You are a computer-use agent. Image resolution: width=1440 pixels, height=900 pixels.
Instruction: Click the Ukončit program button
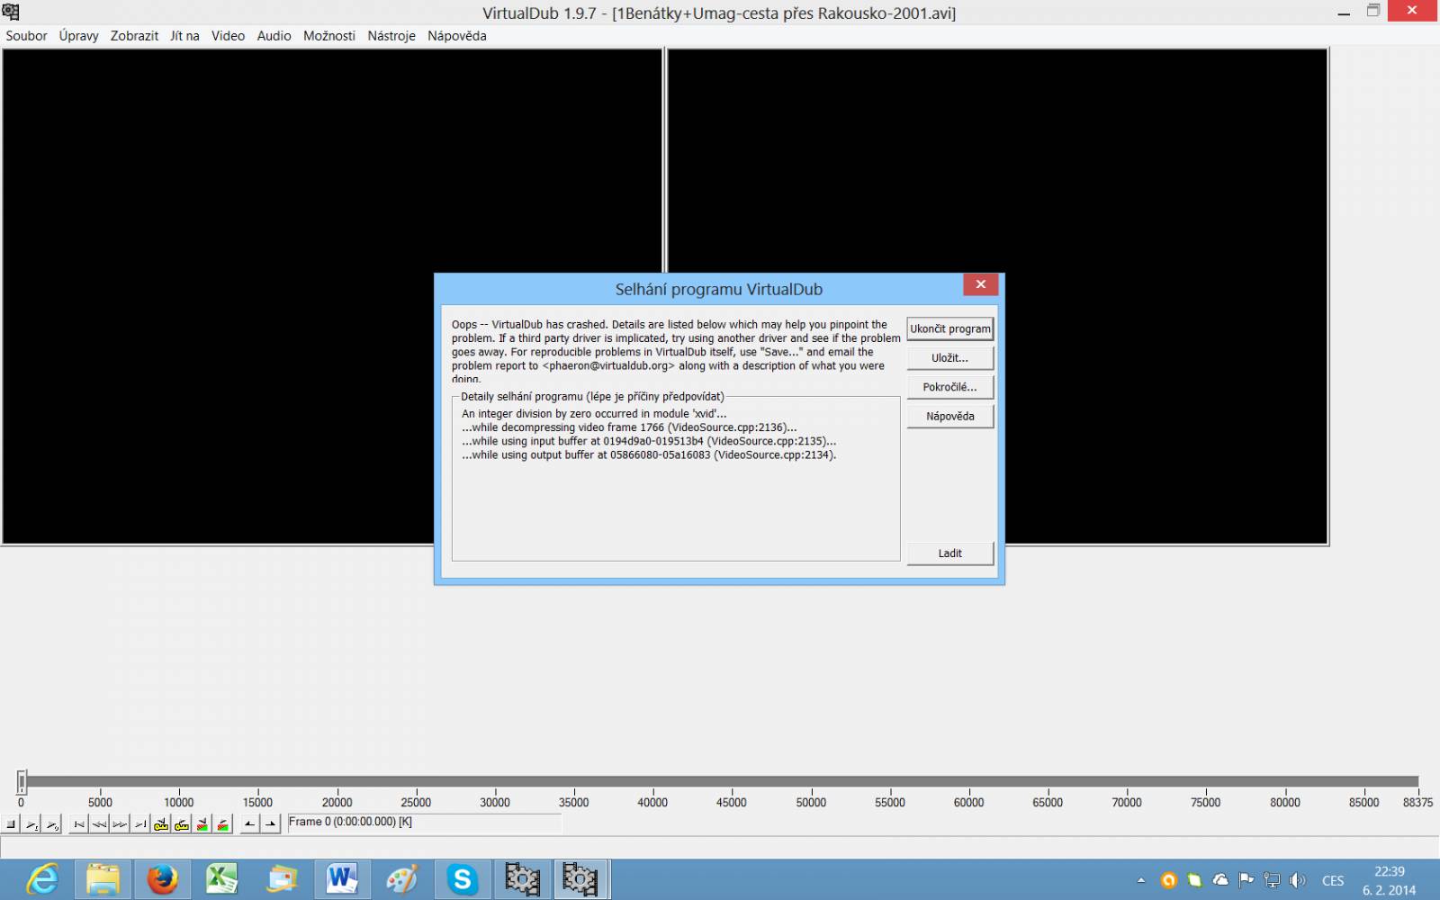click(x=950, y=328)
